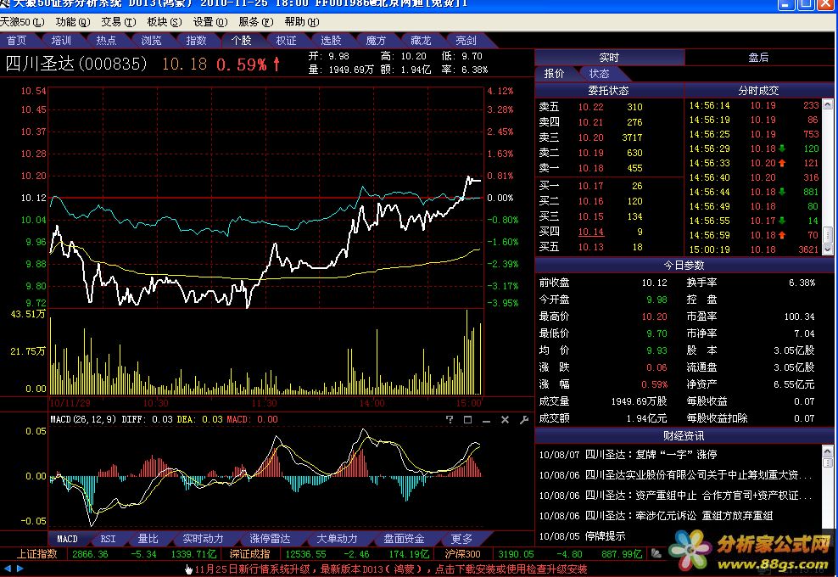The width and height of the screenshot is (838, 577).
Task: Click the 分时成交 scrollbar thumb
Action: pos(827,235)
